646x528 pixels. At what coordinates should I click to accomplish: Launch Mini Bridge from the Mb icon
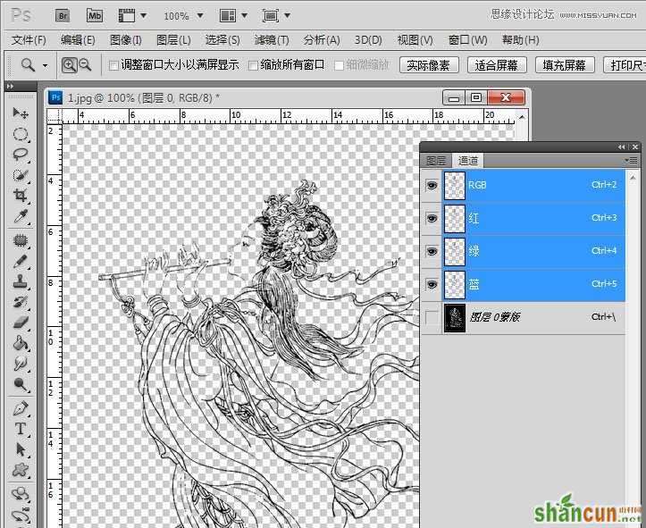click(95, 16)
